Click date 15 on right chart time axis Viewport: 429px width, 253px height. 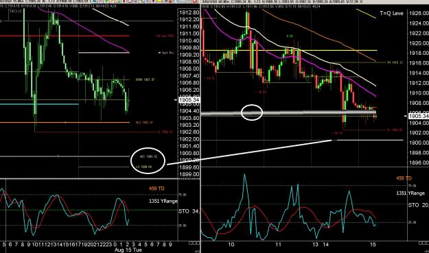[373, 245]
